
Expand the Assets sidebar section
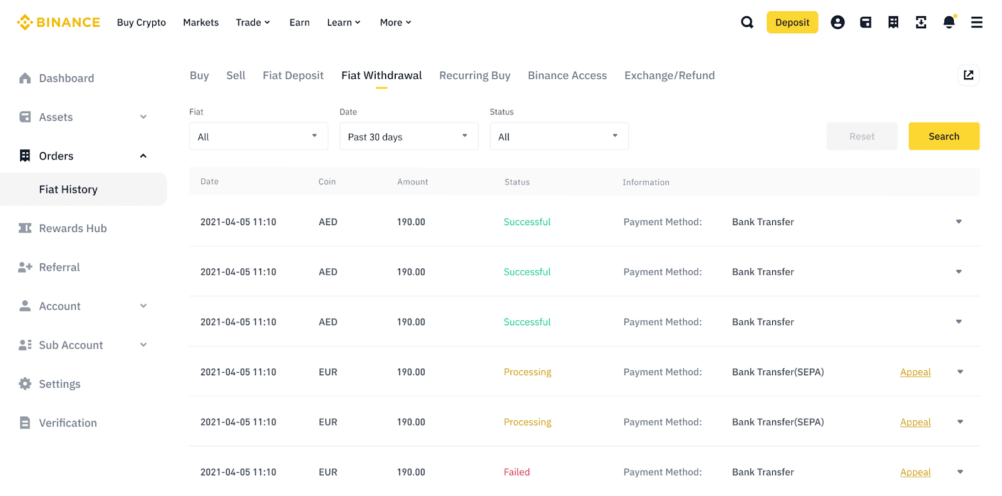point(143,117)
